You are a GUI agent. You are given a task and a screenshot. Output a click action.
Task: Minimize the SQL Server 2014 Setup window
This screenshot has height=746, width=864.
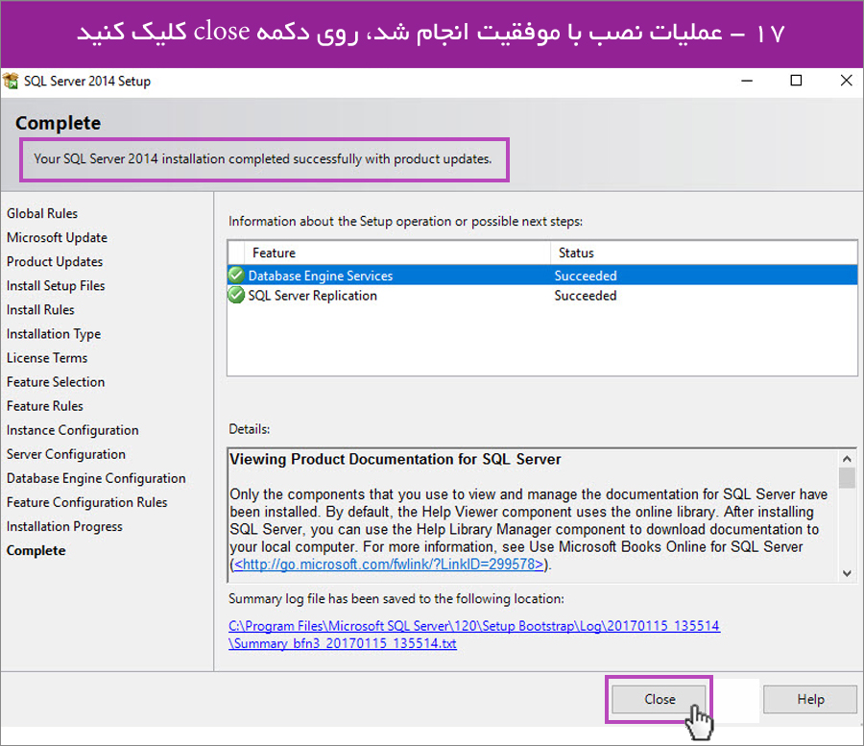[x=747, y=81]
